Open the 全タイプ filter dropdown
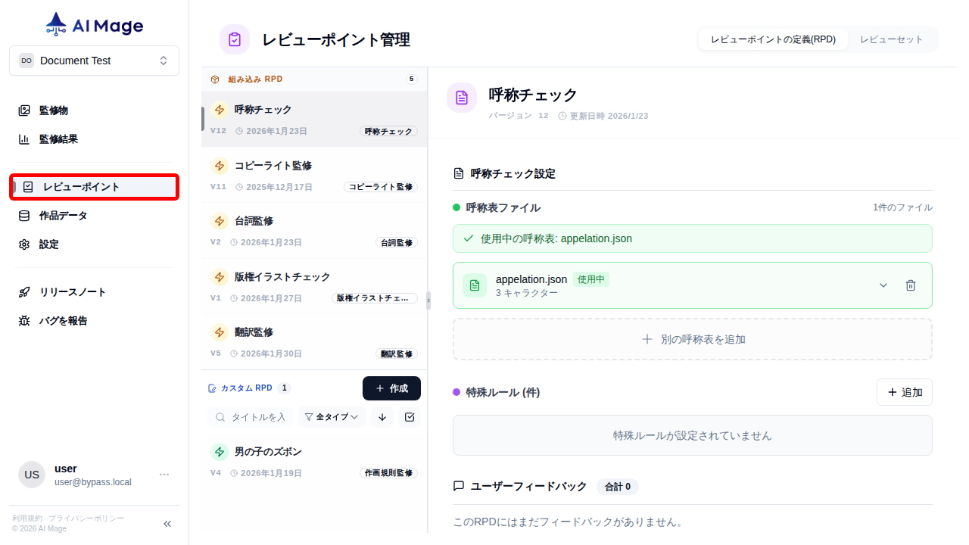The image size is (969, 545). pyautogui.click(x=332, y=416)
